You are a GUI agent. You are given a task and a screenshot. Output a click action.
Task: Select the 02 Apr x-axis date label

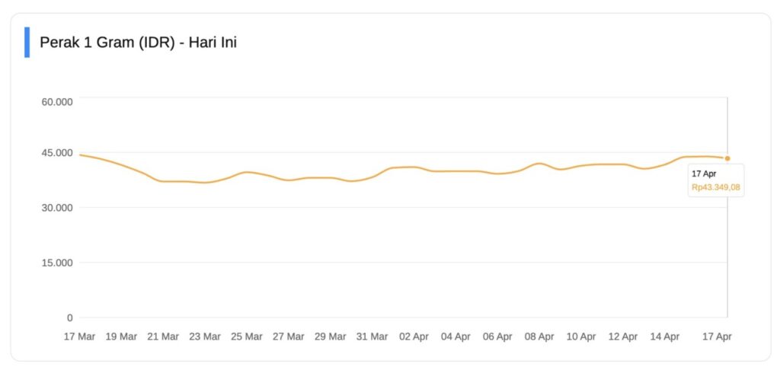pos(414,336)
